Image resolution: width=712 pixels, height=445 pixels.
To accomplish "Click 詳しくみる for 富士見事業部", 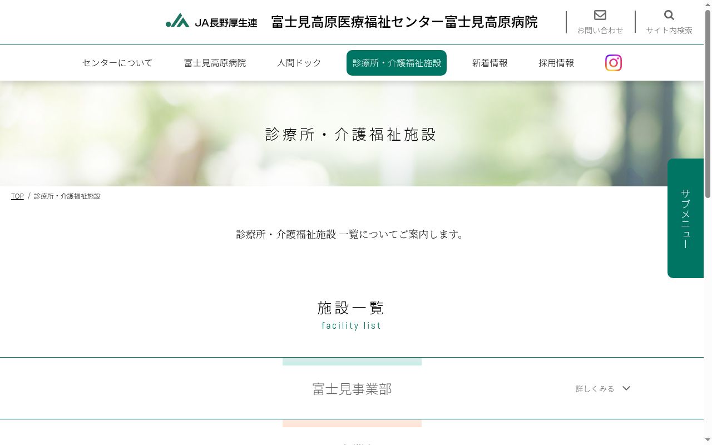I will click(x=595, y=389).
